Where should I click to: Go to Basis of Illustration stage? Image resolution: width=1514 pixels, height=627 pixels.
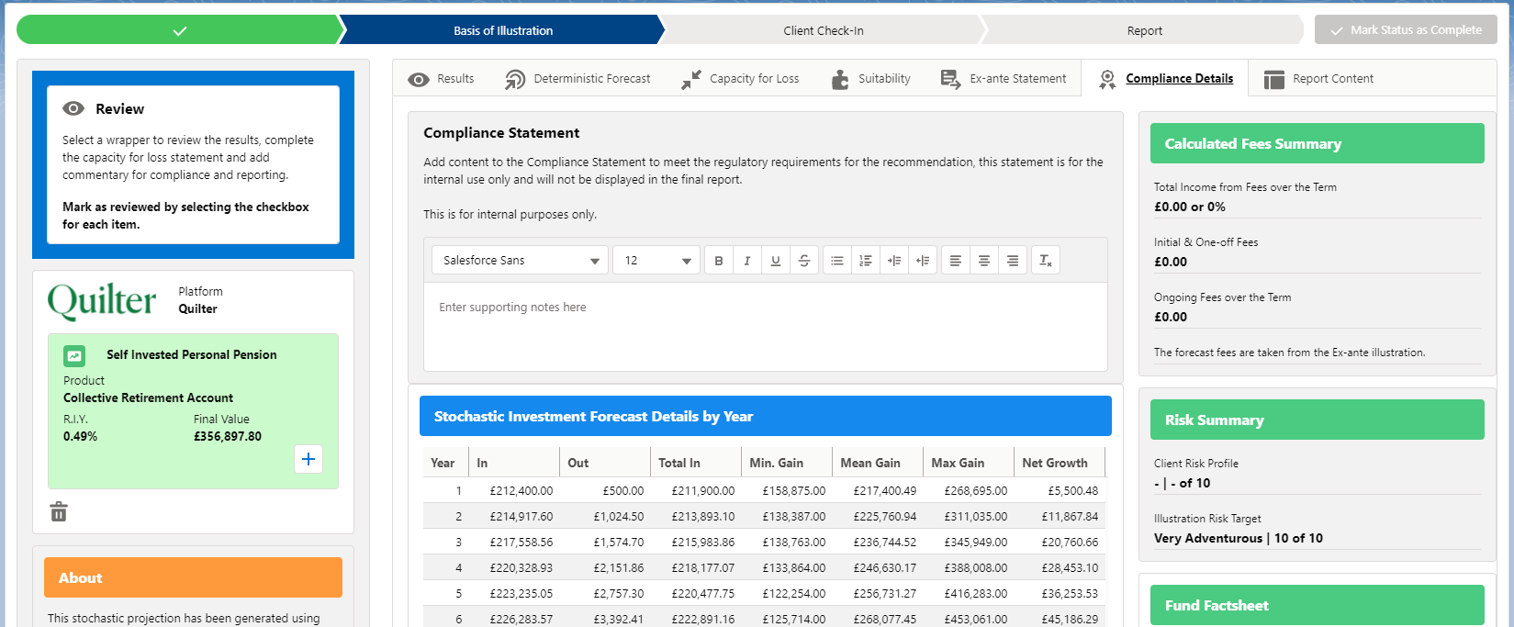(503, 30)
